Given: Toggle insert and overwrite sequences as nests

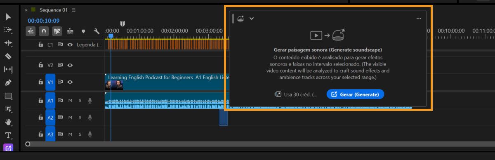Looking at the screenshot, I should coord(31,31).
